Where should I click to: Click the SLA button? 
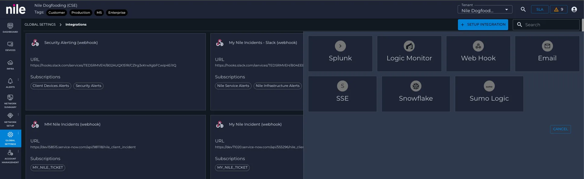click(540, 9)
